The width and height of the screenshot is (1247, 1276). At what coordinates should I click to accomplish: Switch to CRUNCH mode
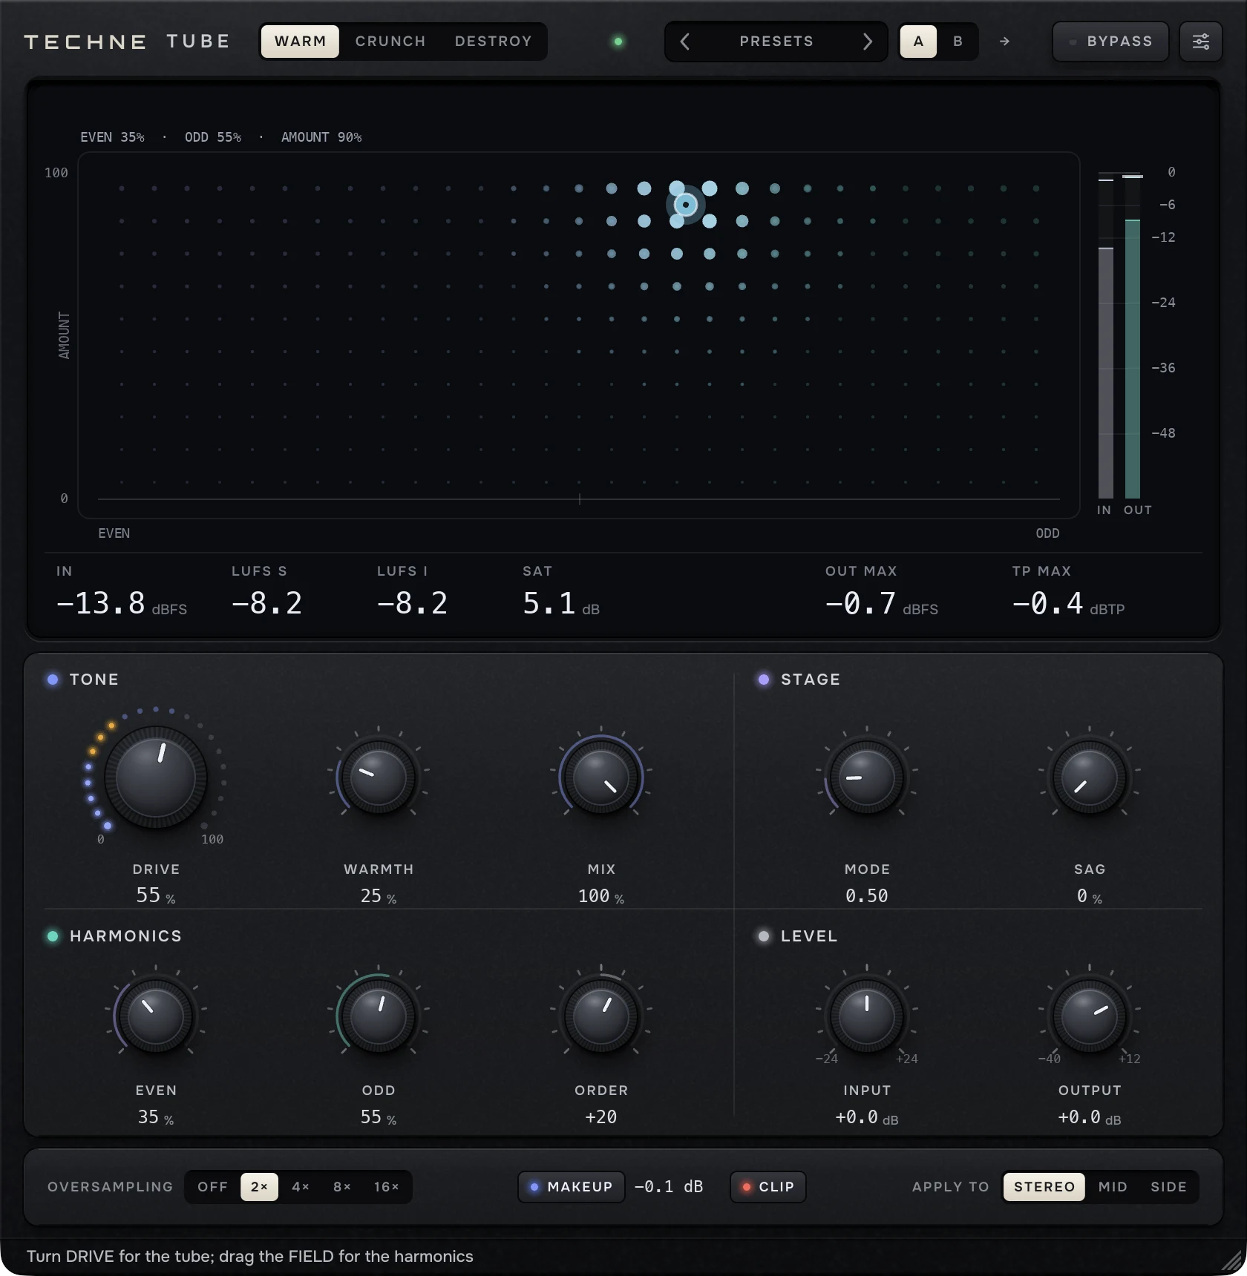point(390,42)
